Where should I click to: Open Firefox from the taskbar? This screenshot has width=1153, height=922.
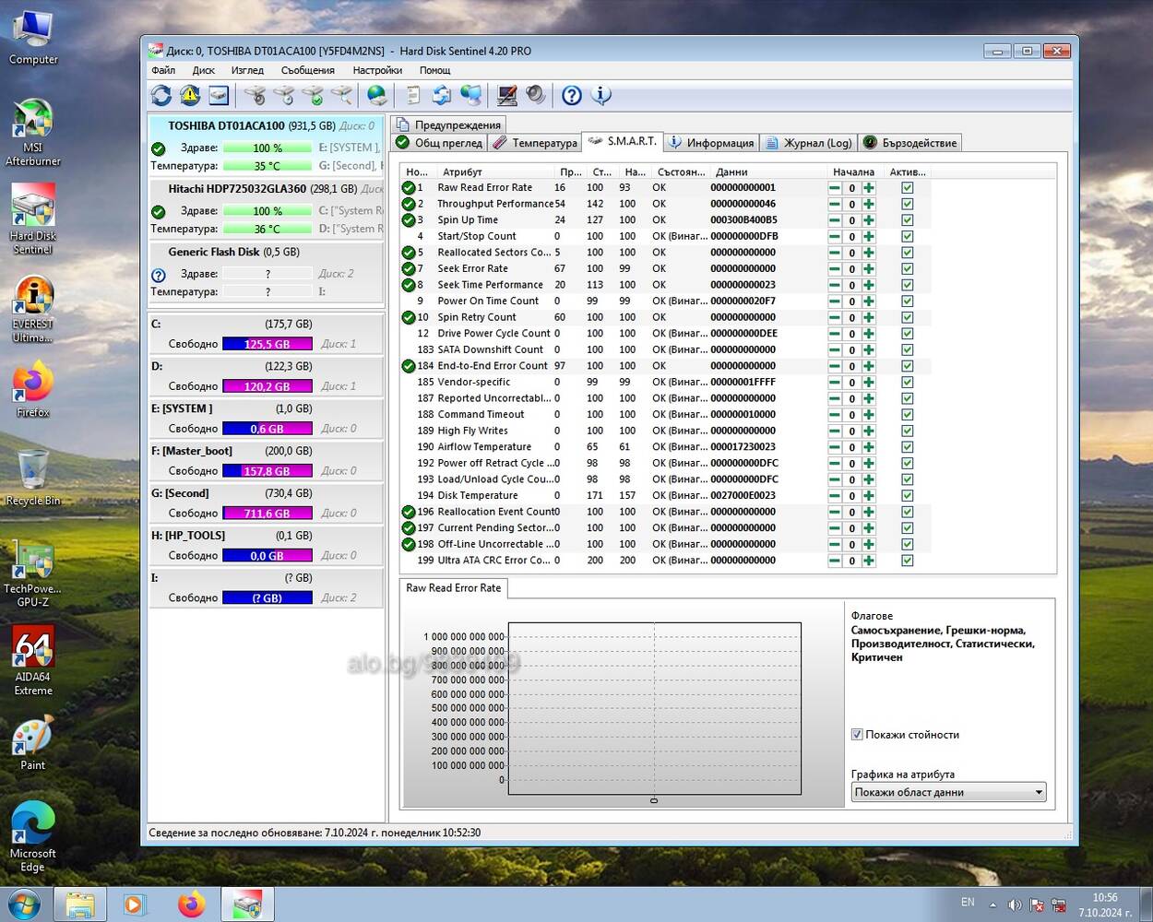click(x=192, y=904)
